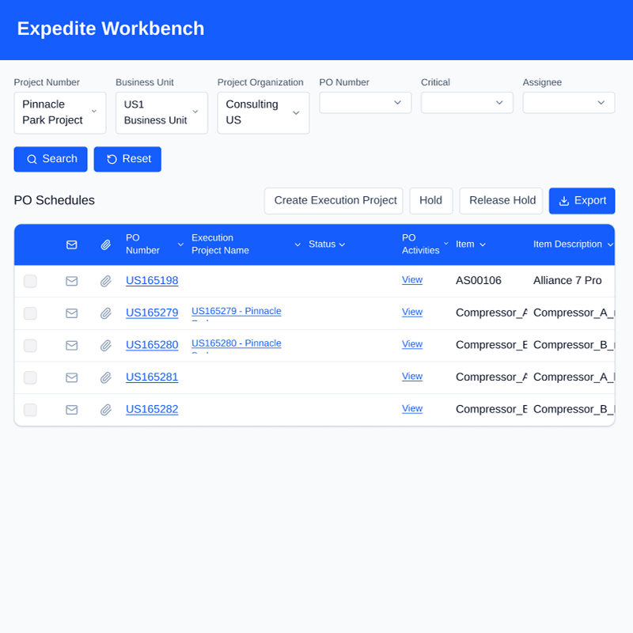Open attachments for PO US165279
Viewport: 633px width, 633px height.
pyautogui.click(x=105, y=313)
